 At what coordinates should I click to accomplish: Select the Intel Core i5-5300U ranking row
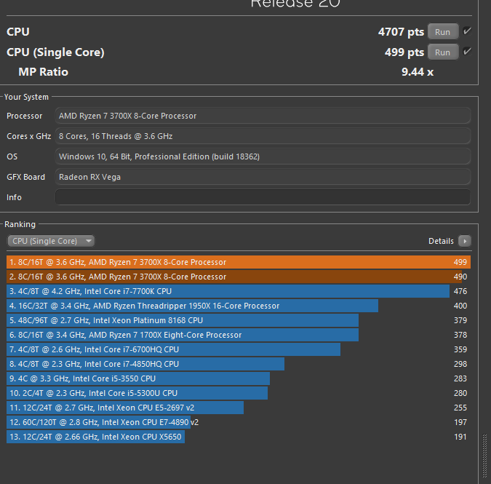239,393
